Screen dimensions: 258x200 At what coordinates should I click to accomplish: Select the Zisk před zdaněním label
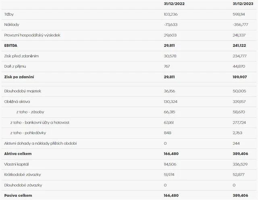pyautogui.click(x=21, y=56)
